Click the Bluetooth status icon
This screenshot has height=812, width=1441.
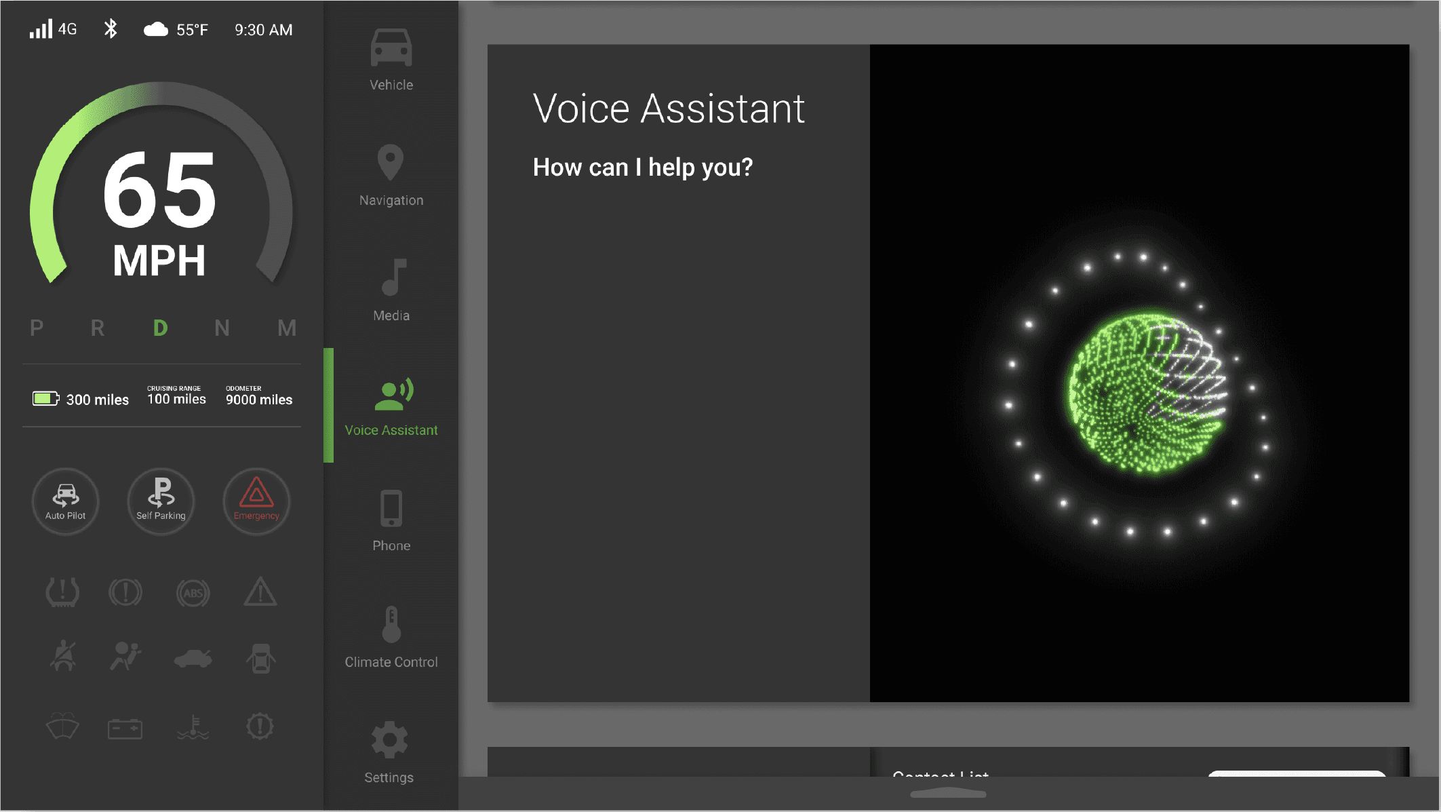pyautogui.click(x=111, y=29)
